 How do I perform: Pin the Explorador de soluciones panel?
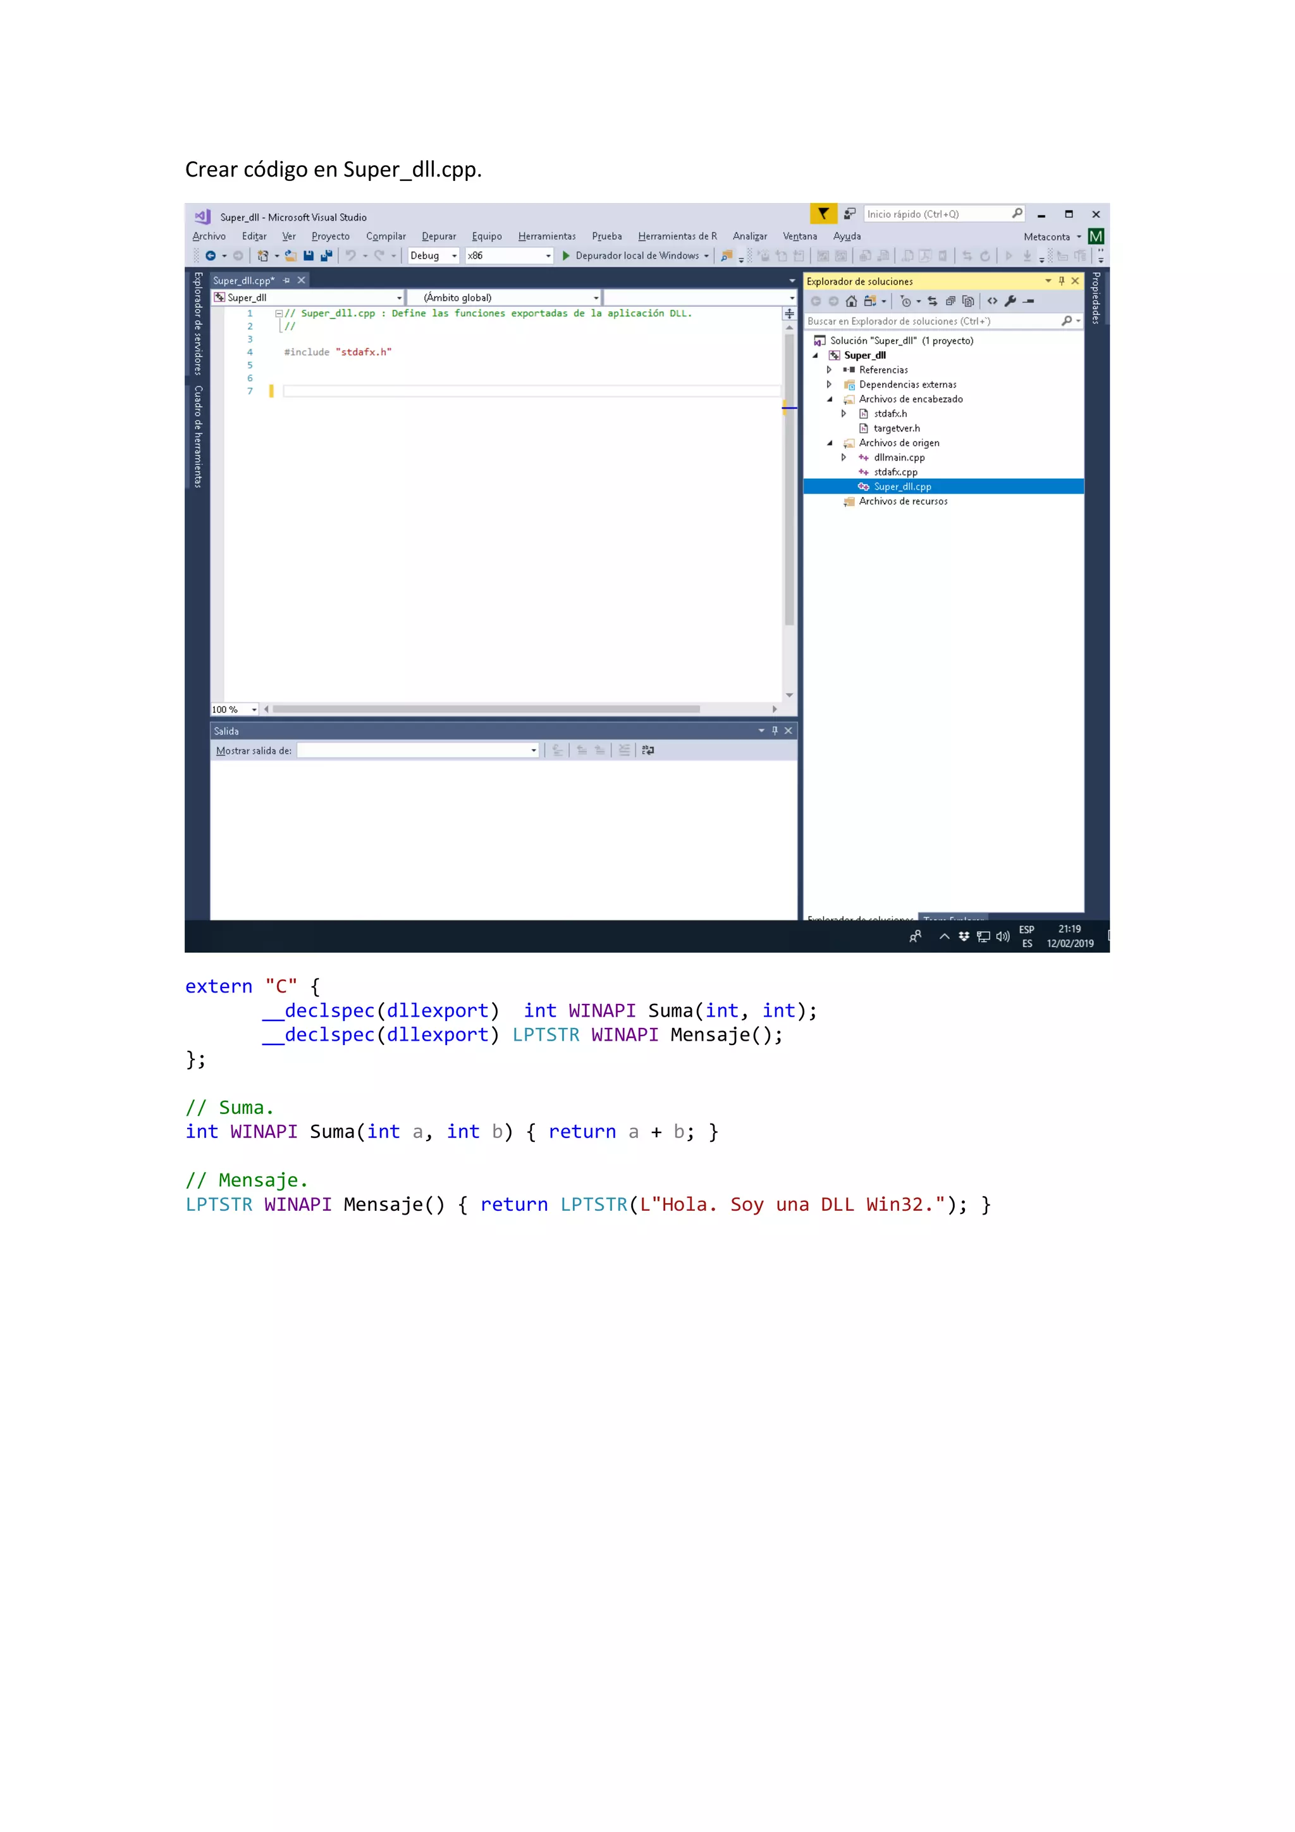(x=1062, y=281)
